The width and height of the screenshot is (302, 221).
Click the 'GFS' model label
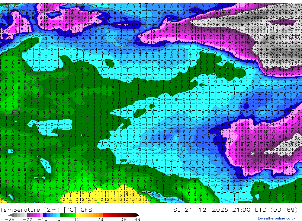(x=86, y=210)
